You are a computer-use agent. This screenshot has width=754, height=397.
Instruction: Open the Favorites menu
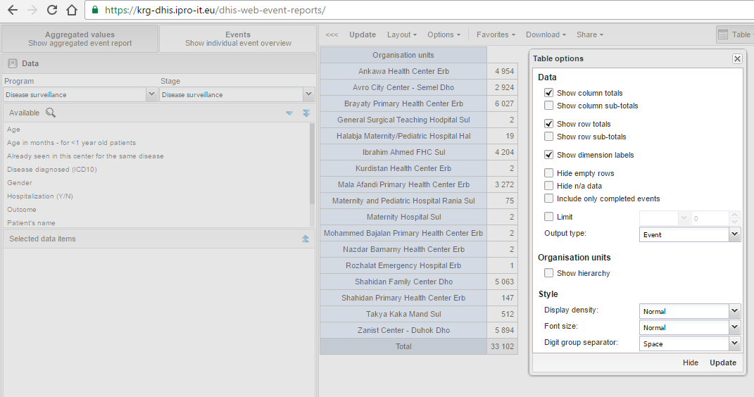pos(496,34)
